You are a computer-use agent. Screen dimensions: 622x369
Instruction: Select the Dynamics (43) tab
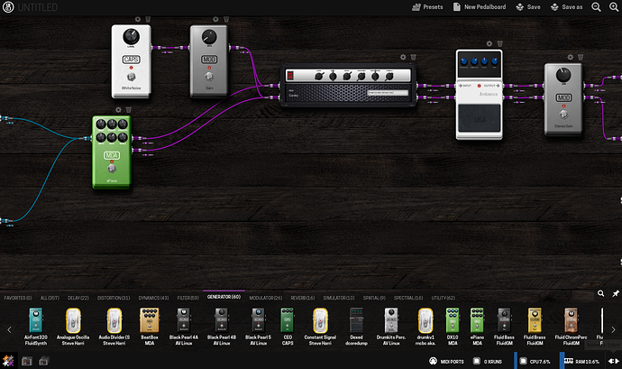point(153,298)
